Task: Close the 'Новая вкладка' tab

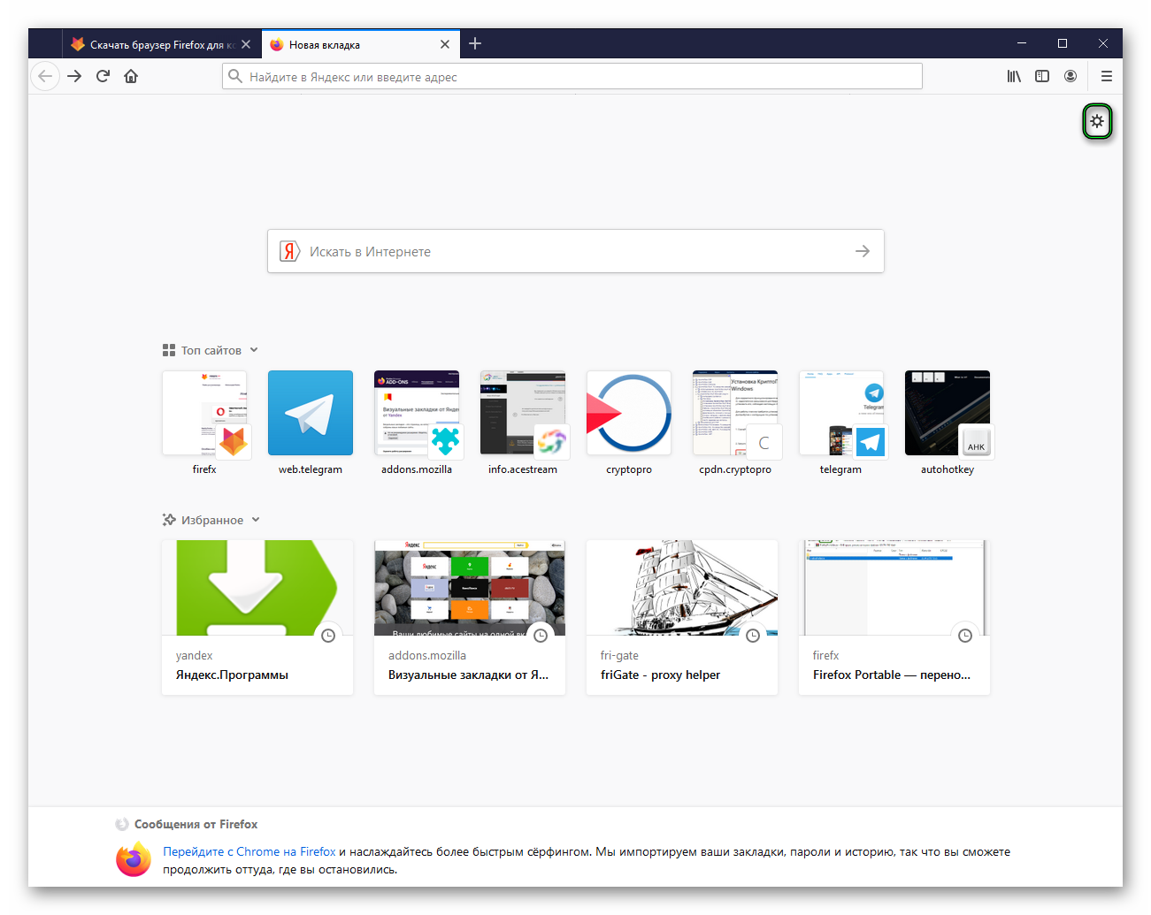Action: (x=445, y=44)
